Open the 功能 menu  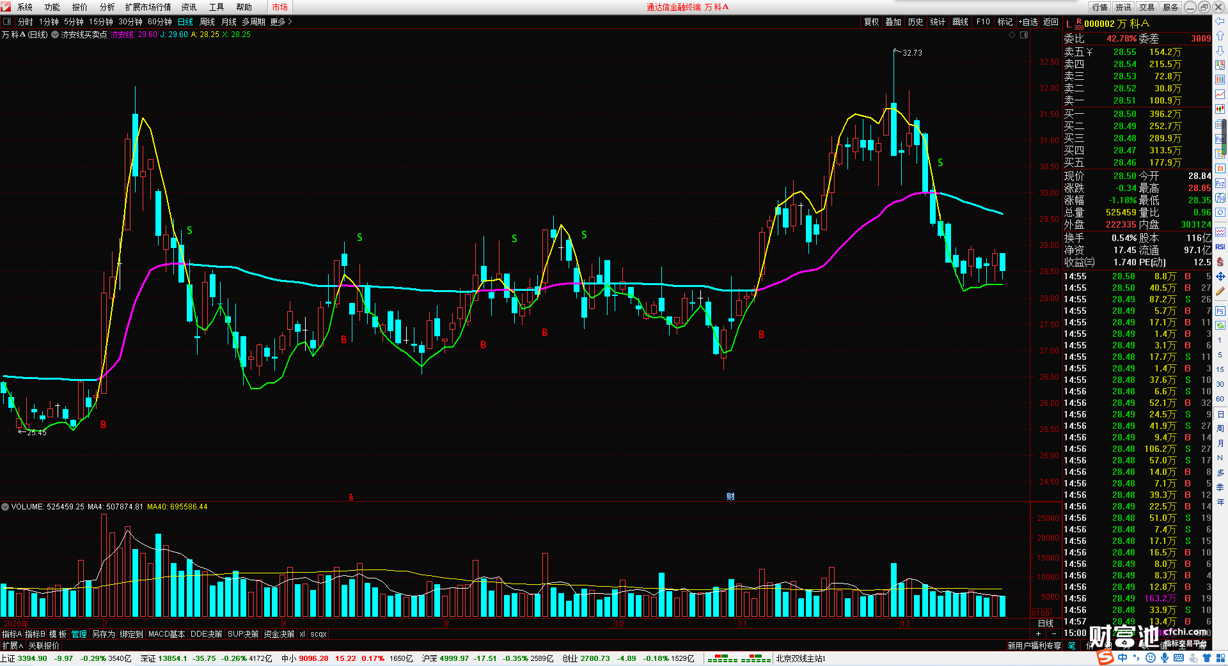click(52, 7)
